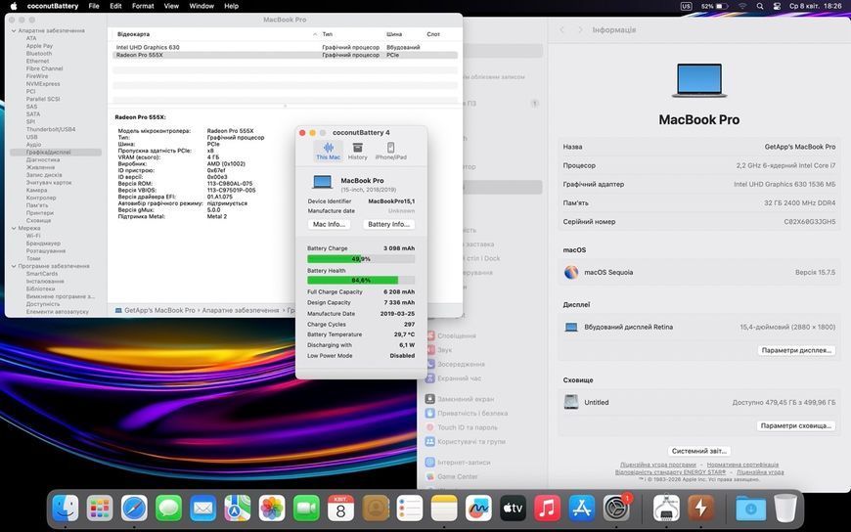Open Reminders app in Dock
The height and width of the screenshot is (532, 851).
410,509
